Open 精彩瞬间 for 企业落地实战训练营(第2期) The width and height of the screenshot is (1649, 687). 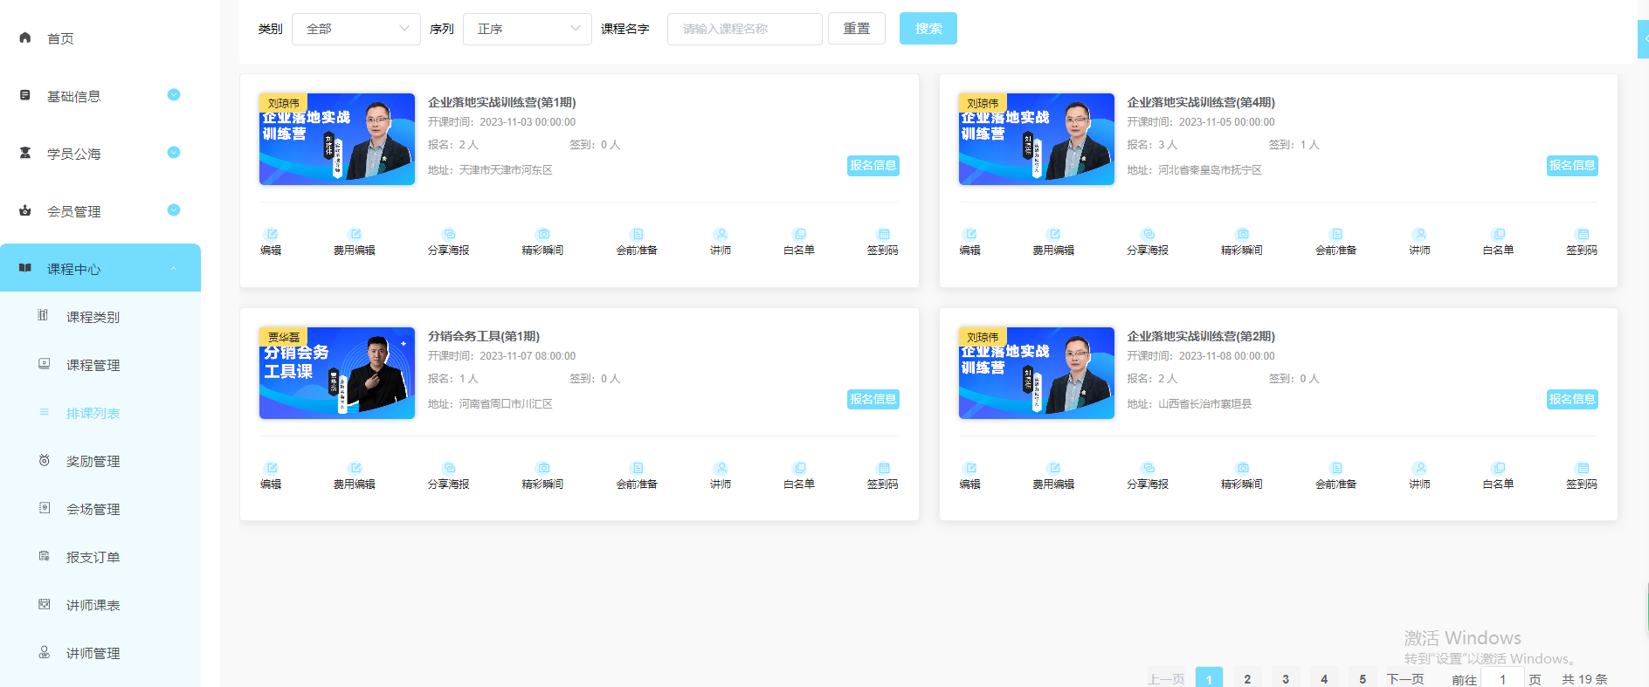(1243, 476)
